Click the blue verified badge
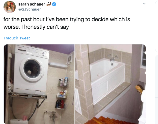Viewport: 158px width, 124px height. pyautogui.click(x=54, y=4)
